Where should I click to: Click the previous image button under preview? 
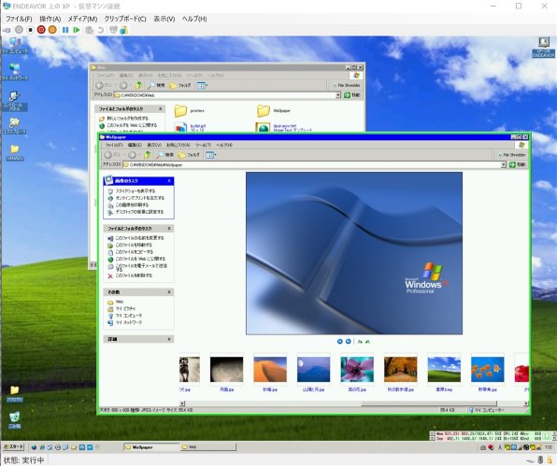click(x=339, y=342)
